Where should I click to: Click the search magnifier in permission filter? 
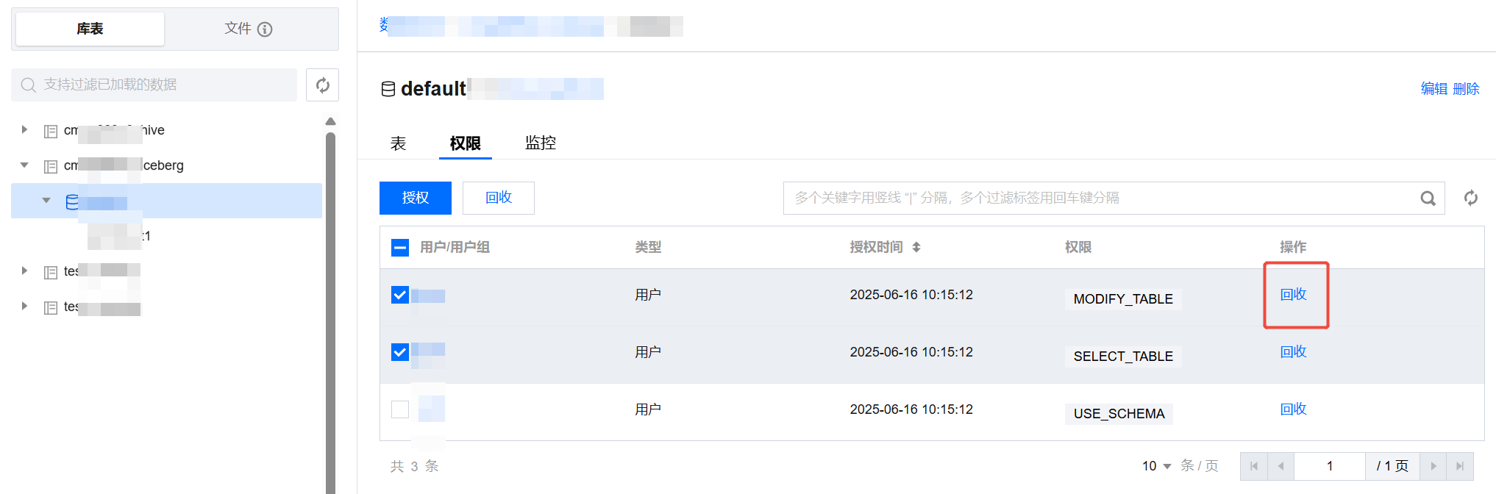coord(1428,198)
